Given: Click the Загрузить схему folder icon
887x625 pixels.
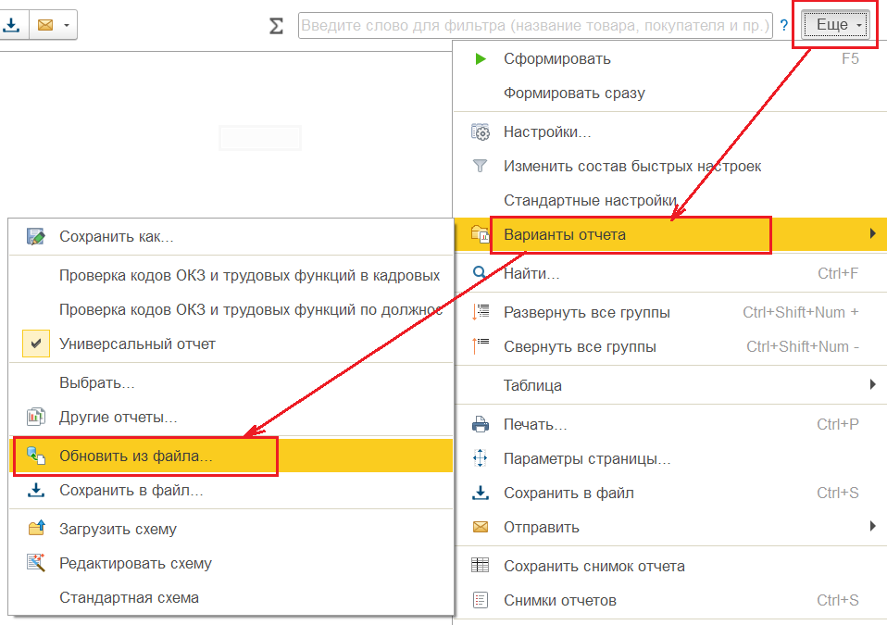Looking at the screenshot, I should tap(36, 530).
